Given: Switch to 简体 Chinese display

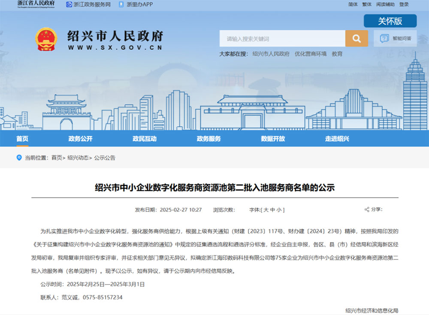Looking at the screenshot, I should click(353, 4).
